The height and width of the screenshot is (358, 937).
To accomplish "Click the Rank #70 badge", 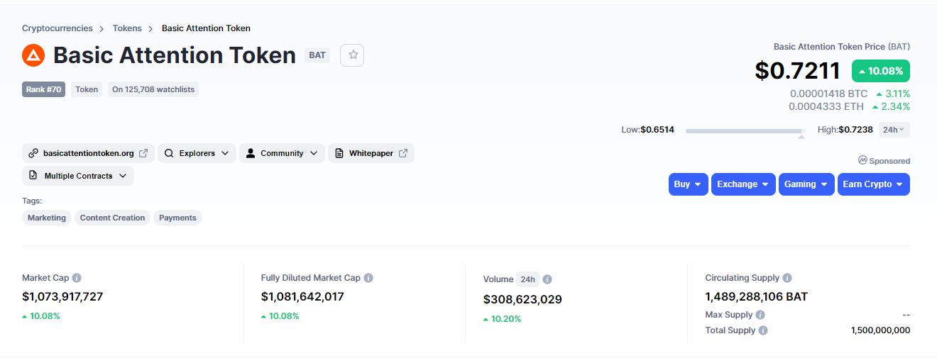I will 43,89.
